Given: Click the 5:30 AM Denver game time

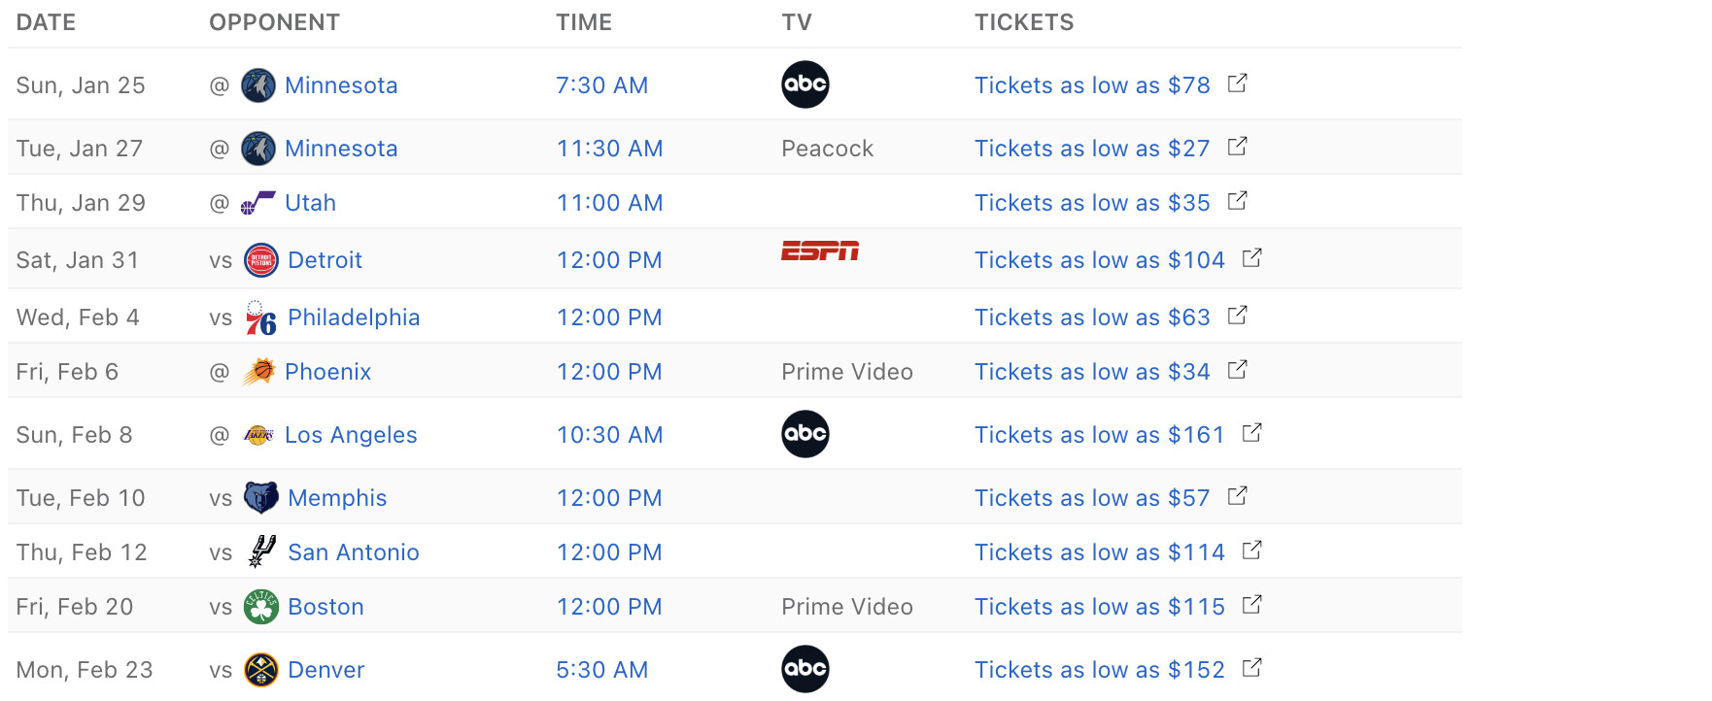Looking at the screenshot, I should 601,670.
